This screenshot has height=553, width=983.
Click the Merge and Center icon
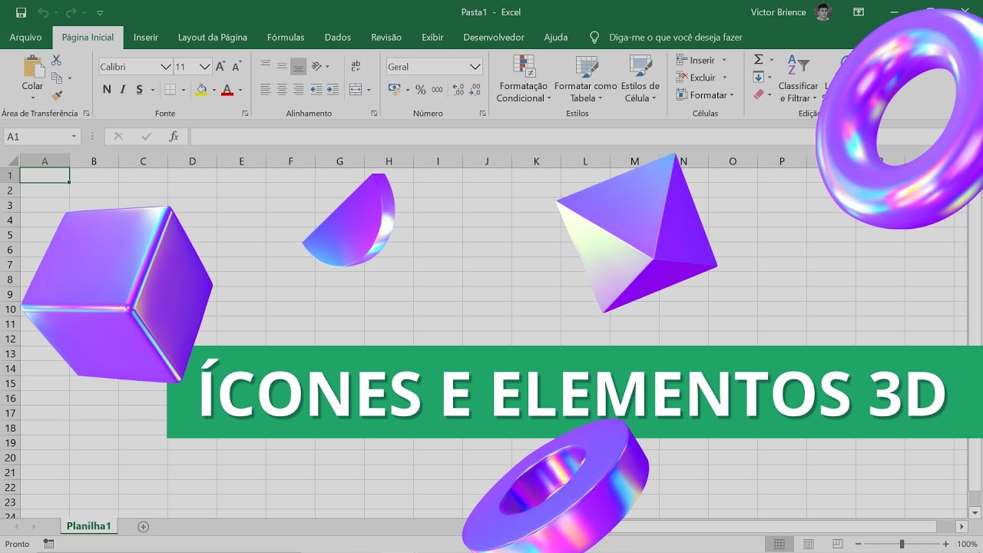[355, 90]
